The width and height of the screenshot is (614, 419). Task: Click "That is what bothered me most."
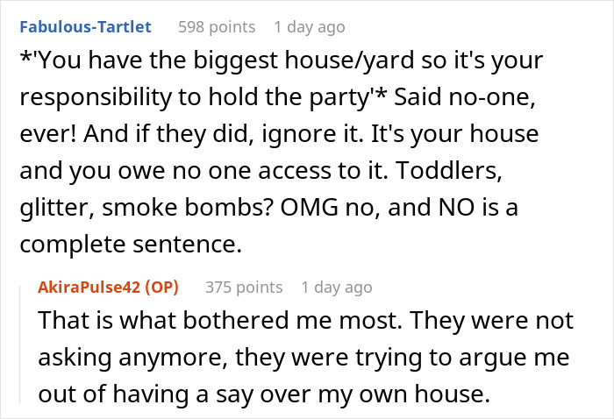coord(191,321)
